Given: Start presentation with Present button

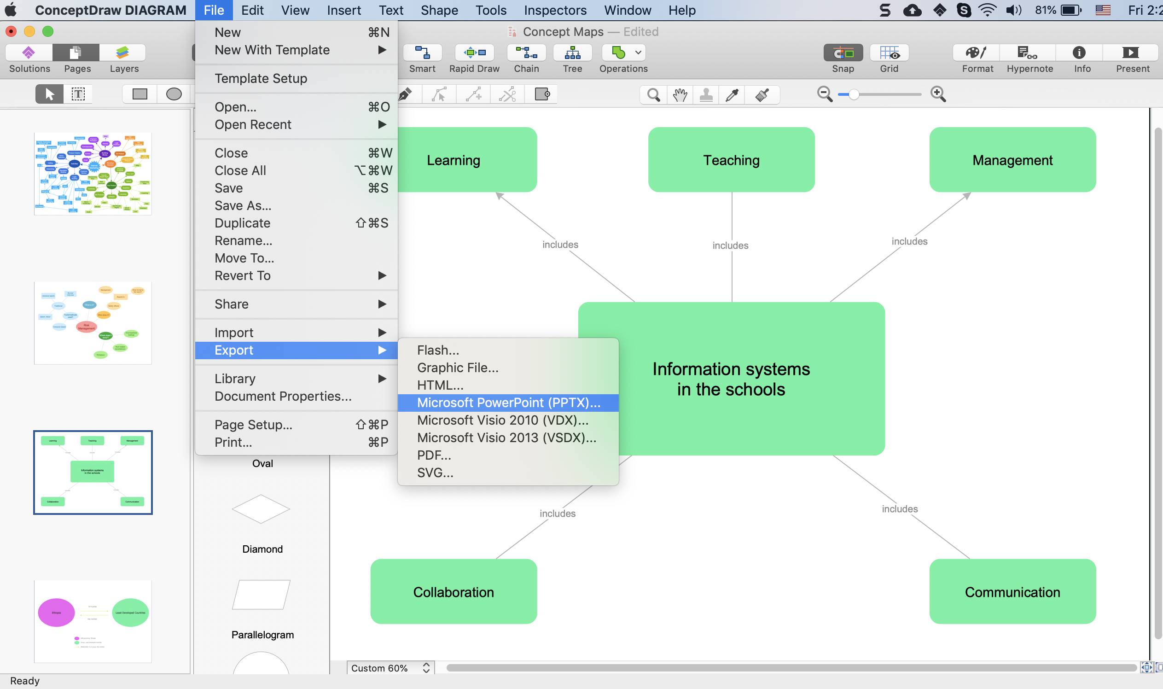Looking at the screenshot, I should tap(1131, 53).
